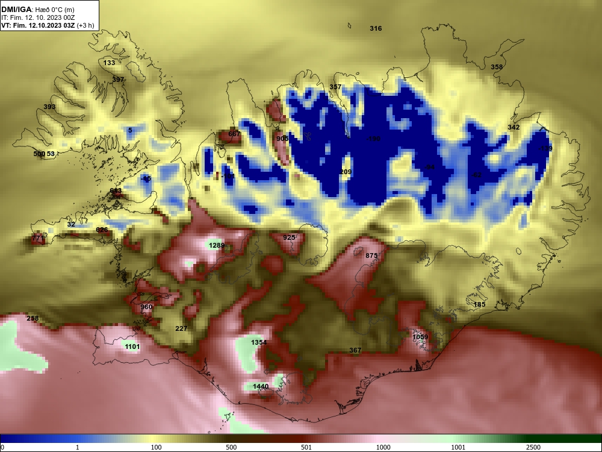
Task: Click the map value 393
Action: tap(49, 107)
